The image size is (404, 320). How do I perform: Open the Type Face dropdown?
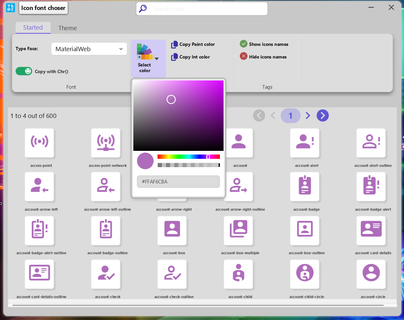(x=89, y=49)
